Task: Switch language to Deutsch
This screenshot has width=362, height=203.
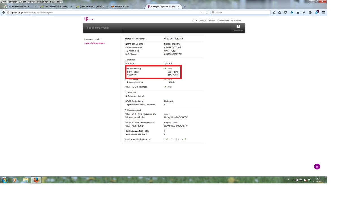Action: point(203,21)
